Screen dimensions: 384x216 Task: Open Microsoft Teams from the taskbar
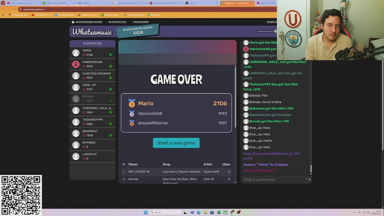pos(192,212)
